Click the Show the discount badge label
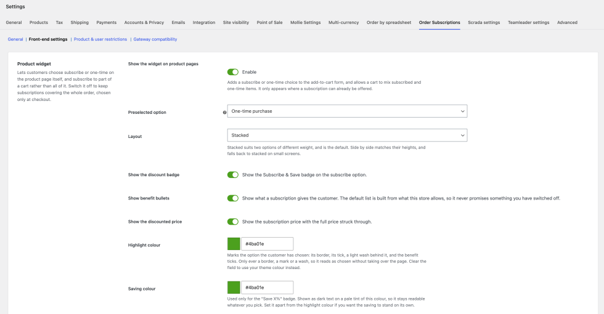 pyautogui.click(x=153, y=175)
